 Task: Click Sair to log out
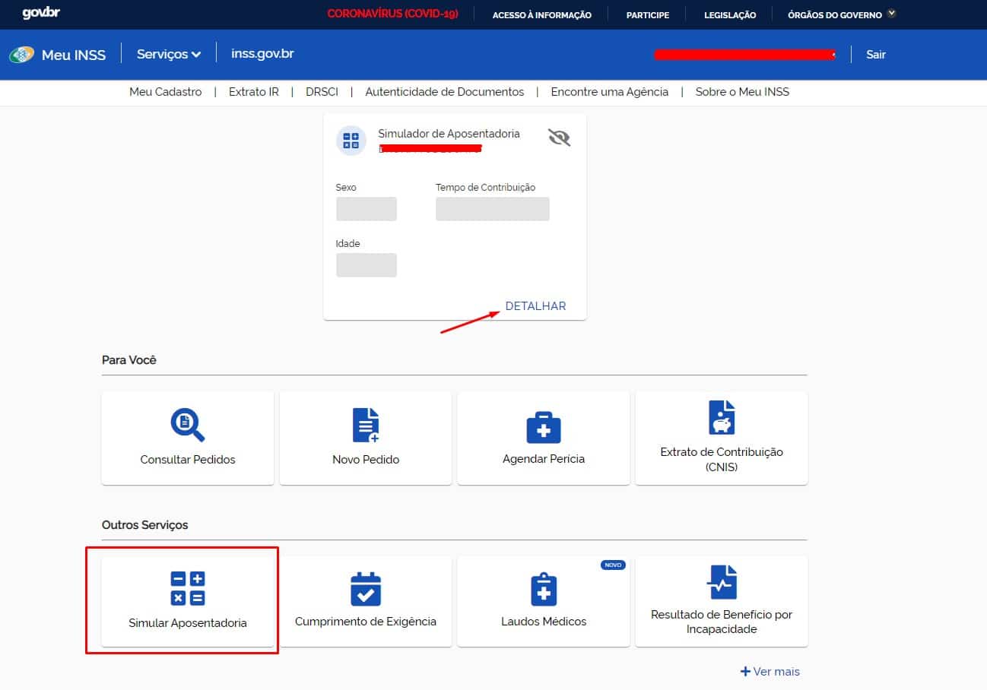point(876,55)
